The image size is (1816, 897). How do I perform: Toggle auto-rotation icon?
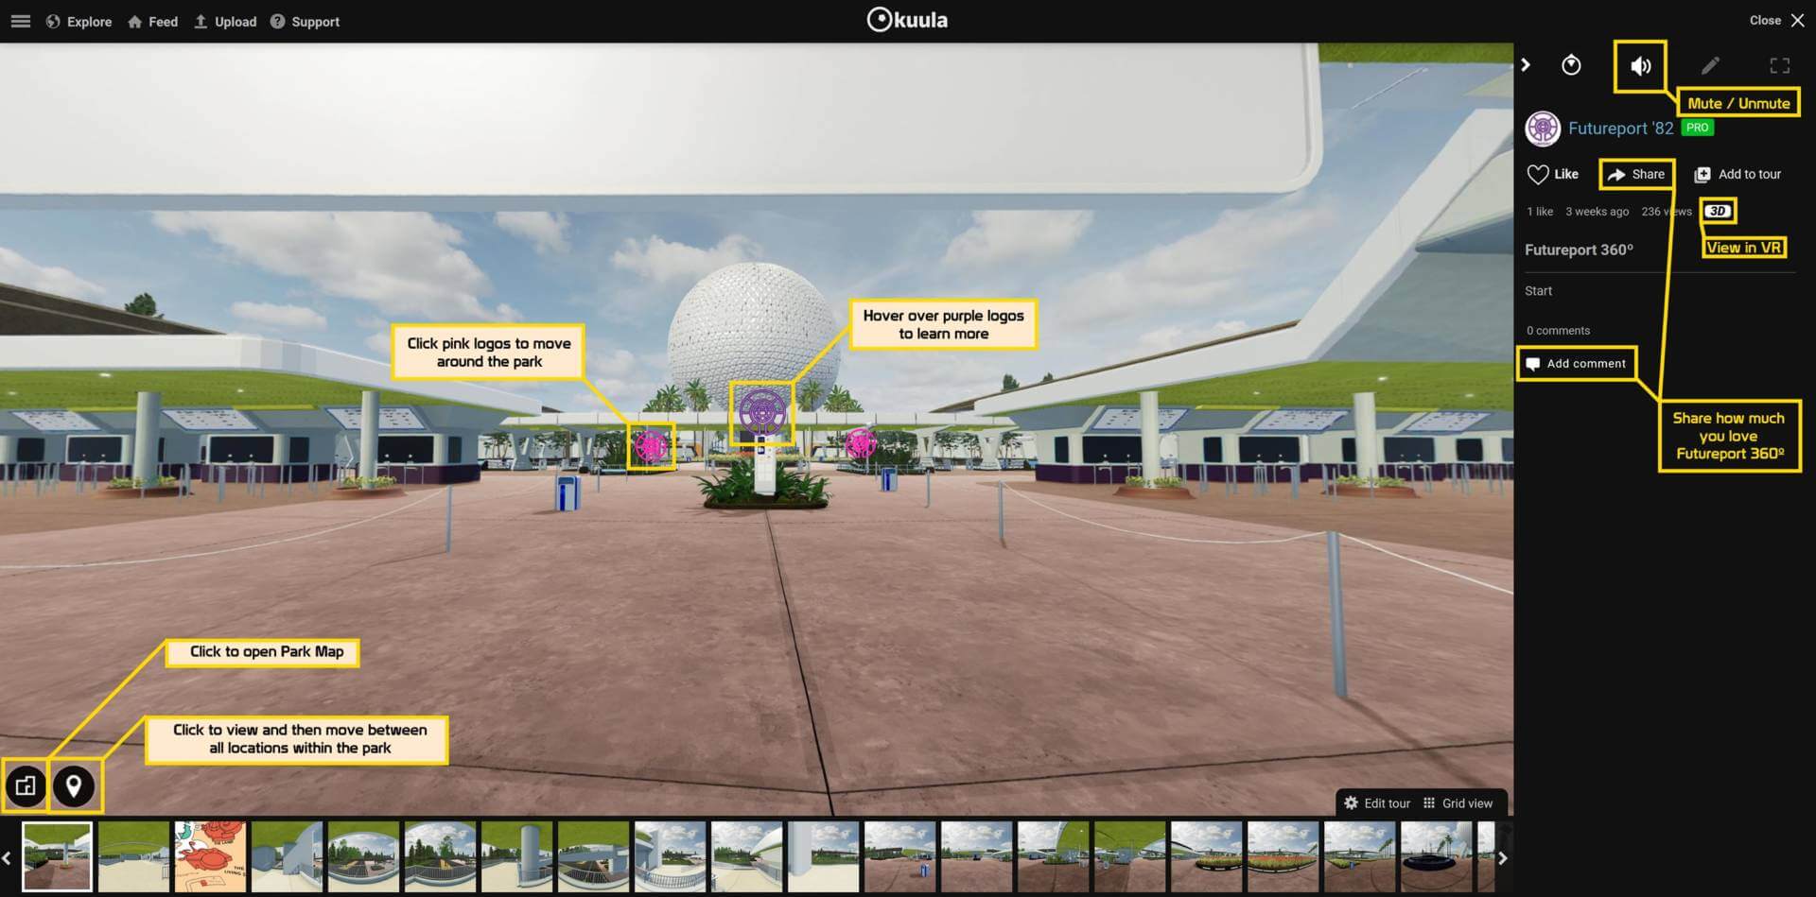click(x=1571, y=64)
